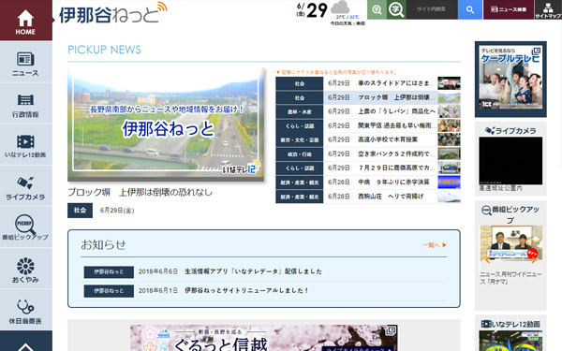The height and width of the screenshot is (351, 562).
Task: Click 伊那谷ねっと tag on 2018年6月1日 notice
Action: (x=109, y=291)
